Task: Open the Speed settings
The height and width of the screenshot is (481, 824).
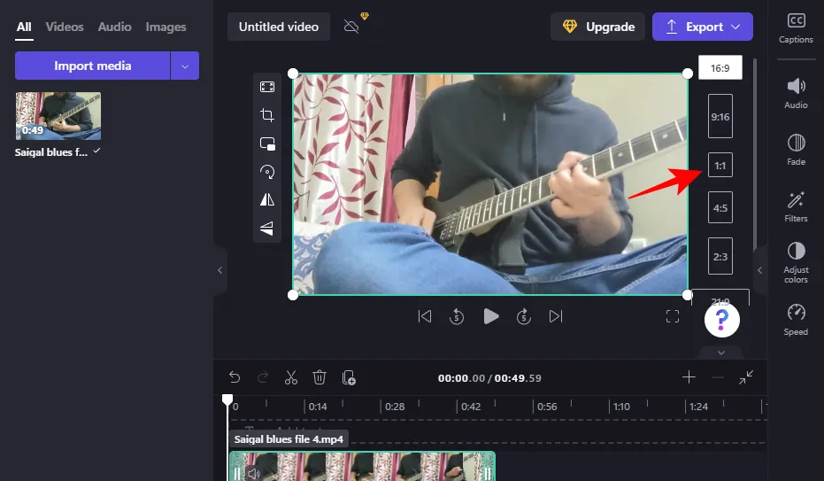Action: tap(796, 319)
